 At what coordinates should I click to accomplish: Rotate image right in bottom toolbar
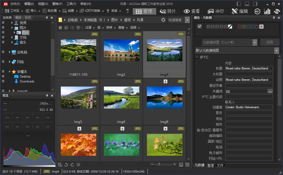point(72,165)
